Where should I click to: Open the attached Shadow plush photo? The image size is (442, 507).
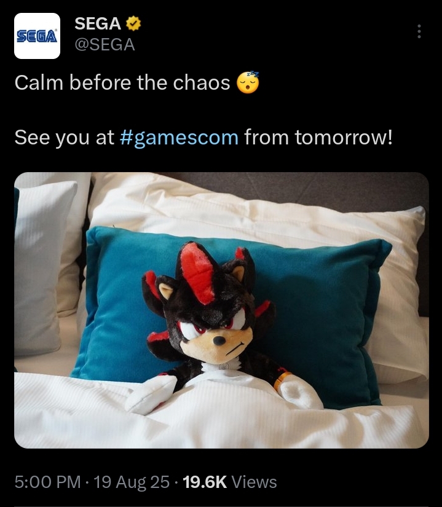click(221, 310)
